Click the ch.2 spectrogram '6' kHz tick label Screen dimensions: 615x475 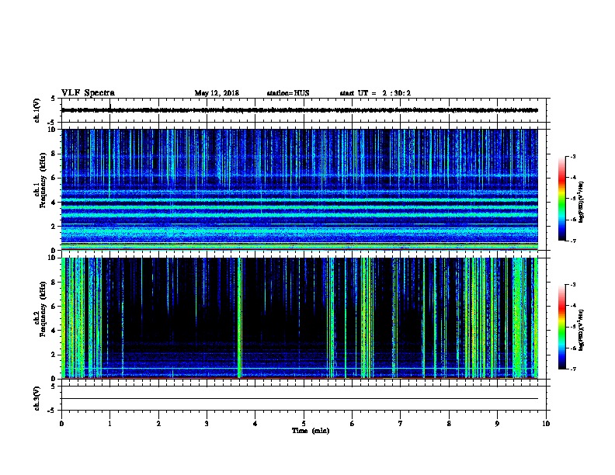(x=54, y=307)
